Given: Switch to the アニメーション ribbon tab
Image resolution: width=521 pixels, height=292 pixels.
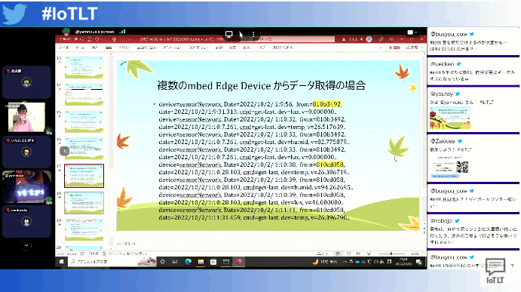Looking at the screenshot, I should point(172,48).
